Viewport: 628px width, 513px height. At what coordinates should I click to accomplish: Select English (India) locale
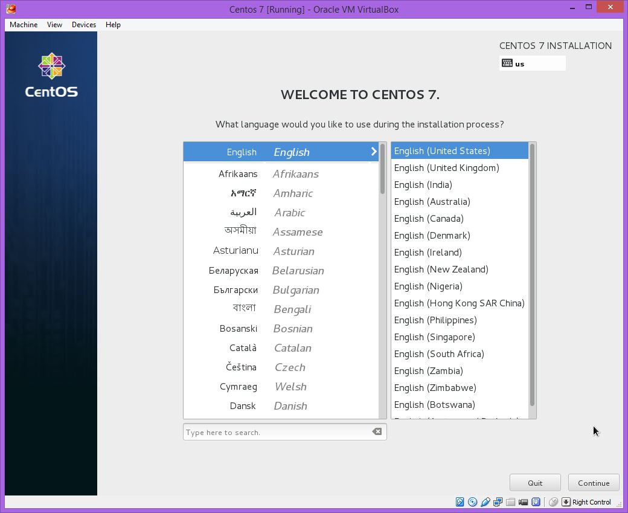460,184
